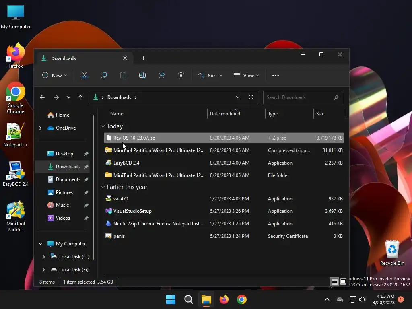Select the ReviOS-10-23.07.iso file
This screenshot has height=309, width=412.
click(x=224, y=138)
